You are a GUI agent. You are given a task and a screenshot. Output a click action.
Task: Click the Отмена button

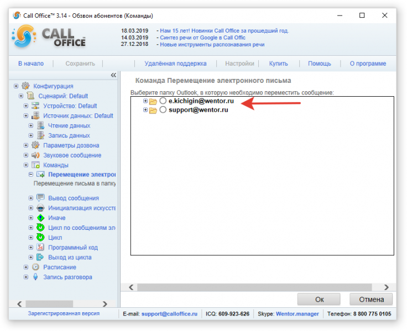[x=371, y=300]
